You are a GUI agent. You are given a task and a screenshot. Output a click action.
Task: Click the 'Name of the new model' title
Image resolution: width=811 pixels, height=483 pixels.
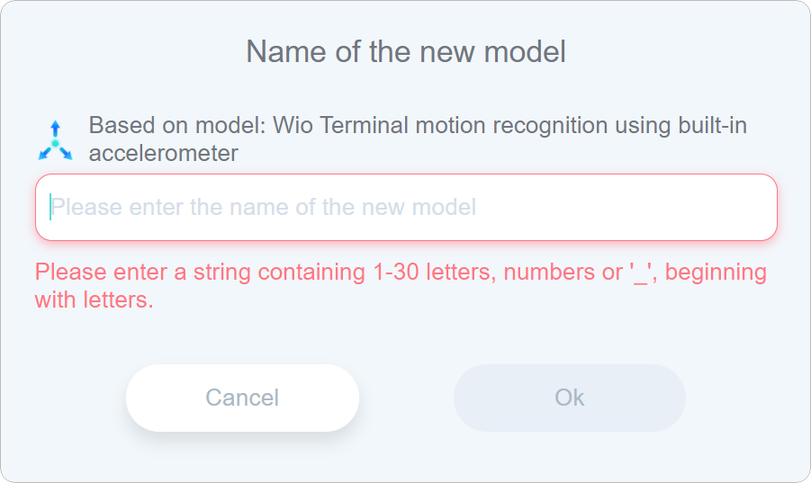tap(406, 51)
